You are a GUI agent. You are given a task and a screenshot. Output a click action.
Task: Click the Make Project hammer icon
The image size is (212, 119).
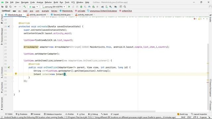[x=25, y=7]
